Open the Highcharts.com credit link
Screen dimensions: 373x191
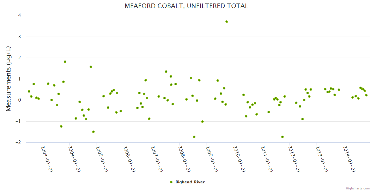(x=358, y=188)
